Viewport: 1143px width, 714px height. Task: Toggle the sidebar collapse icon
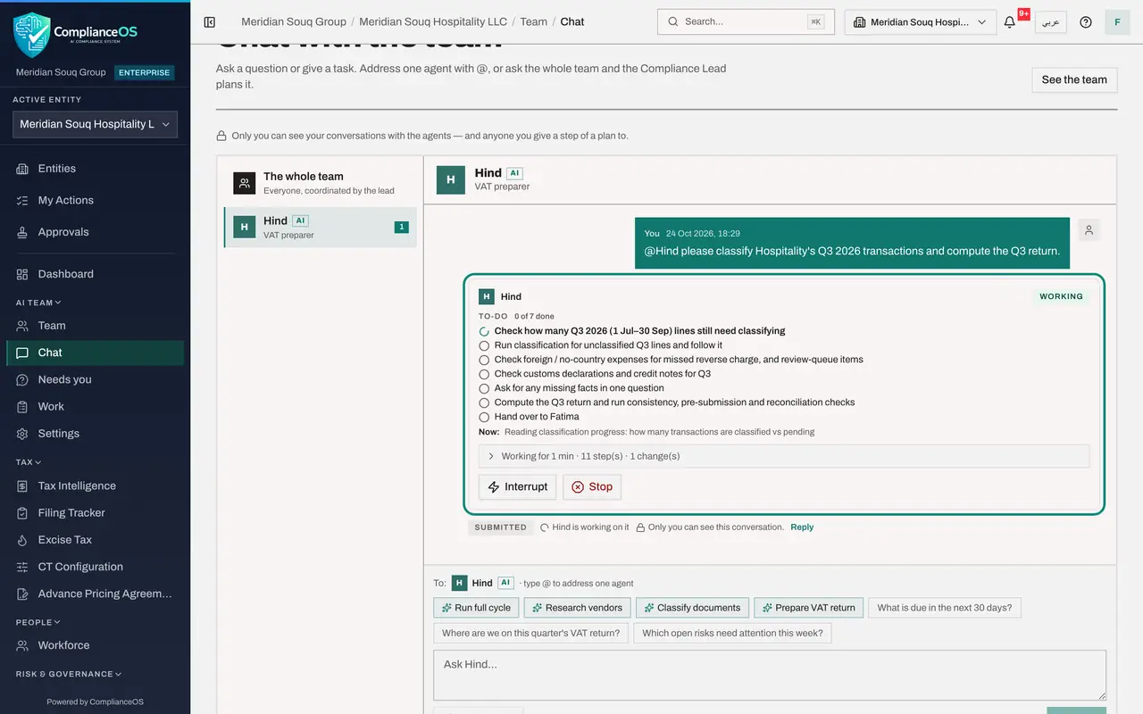210,21
